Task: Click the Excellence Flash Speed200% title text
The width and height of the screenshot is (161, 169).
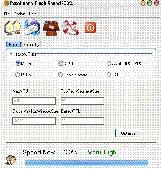Action: [x=41, y=3]
